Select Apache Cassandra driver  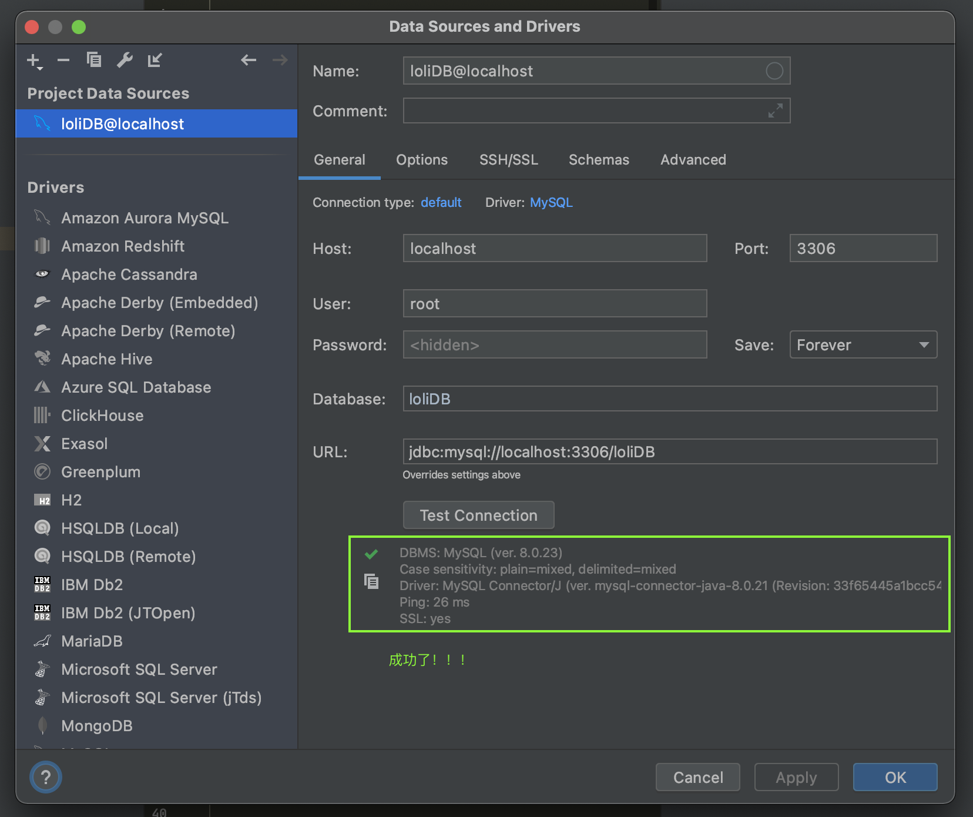pos(156,274)
